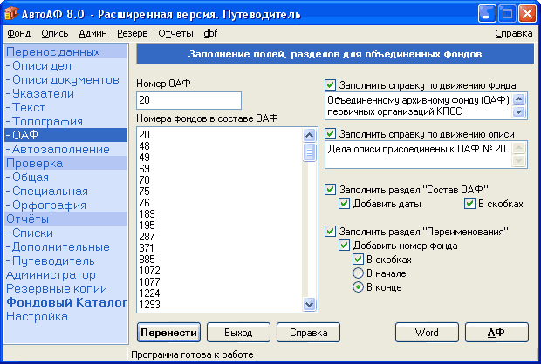Click the Перенести button
The image size is (541, 364).
pos(168,333)
